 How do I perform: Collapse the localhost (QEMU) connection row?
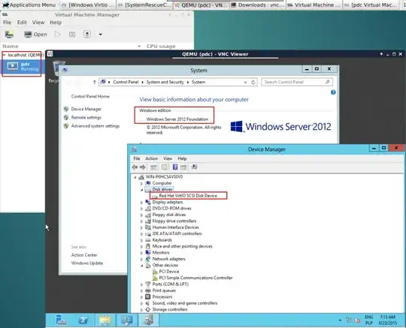point(5,55)
